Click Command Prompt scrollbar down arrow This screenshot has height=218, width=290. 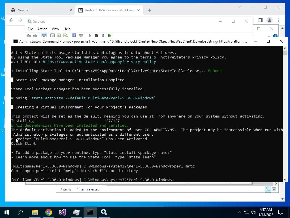(x=285, y=179)
